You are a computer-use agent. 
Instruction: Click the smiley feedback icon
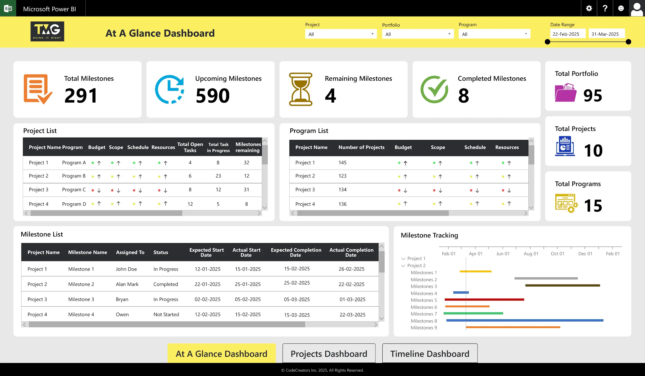(x=621, y=8)
